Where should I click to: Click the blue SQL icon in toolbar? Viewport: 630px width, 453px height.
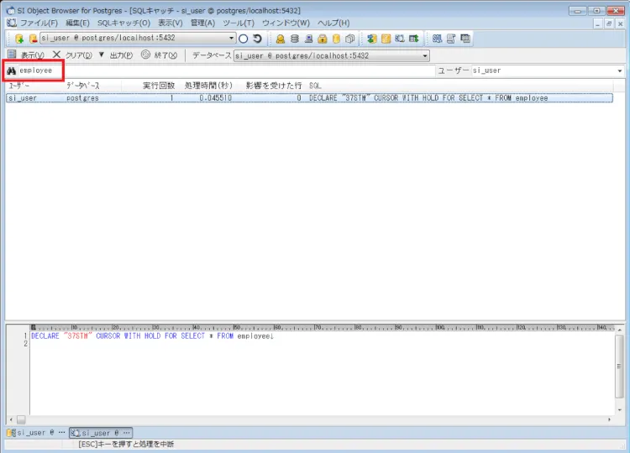(x=437, y=39)
